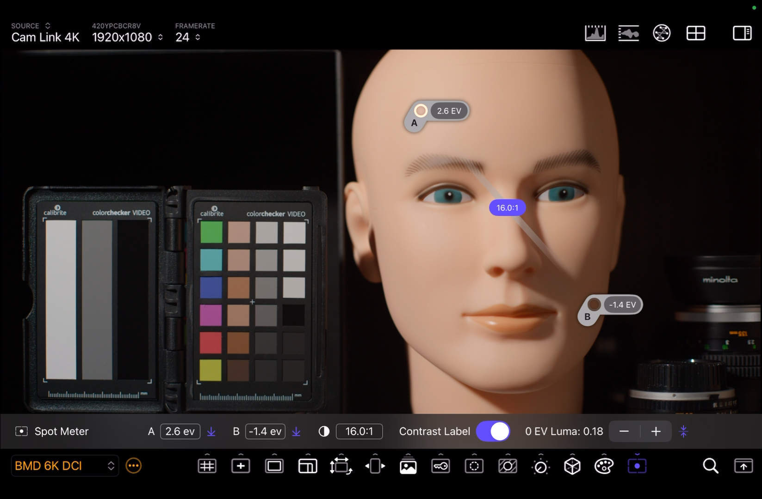Enable the grid overlay tool
The width and height of the screenshot is (762, 499).
[x=207, y=466]
